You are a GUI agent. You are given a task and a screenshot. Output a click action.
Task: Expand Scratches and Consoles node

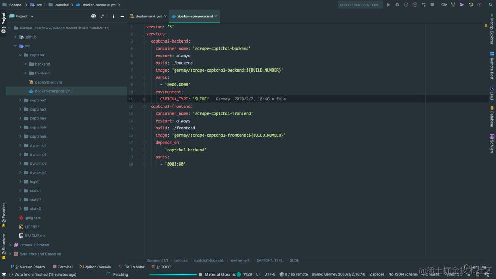(x=10, y=254)
